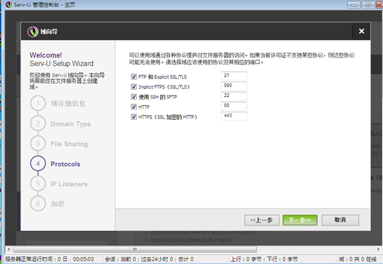Click step 2 circle for Domain Type
The width and height of the screenshot is (383, 264).
pos(38,124)
